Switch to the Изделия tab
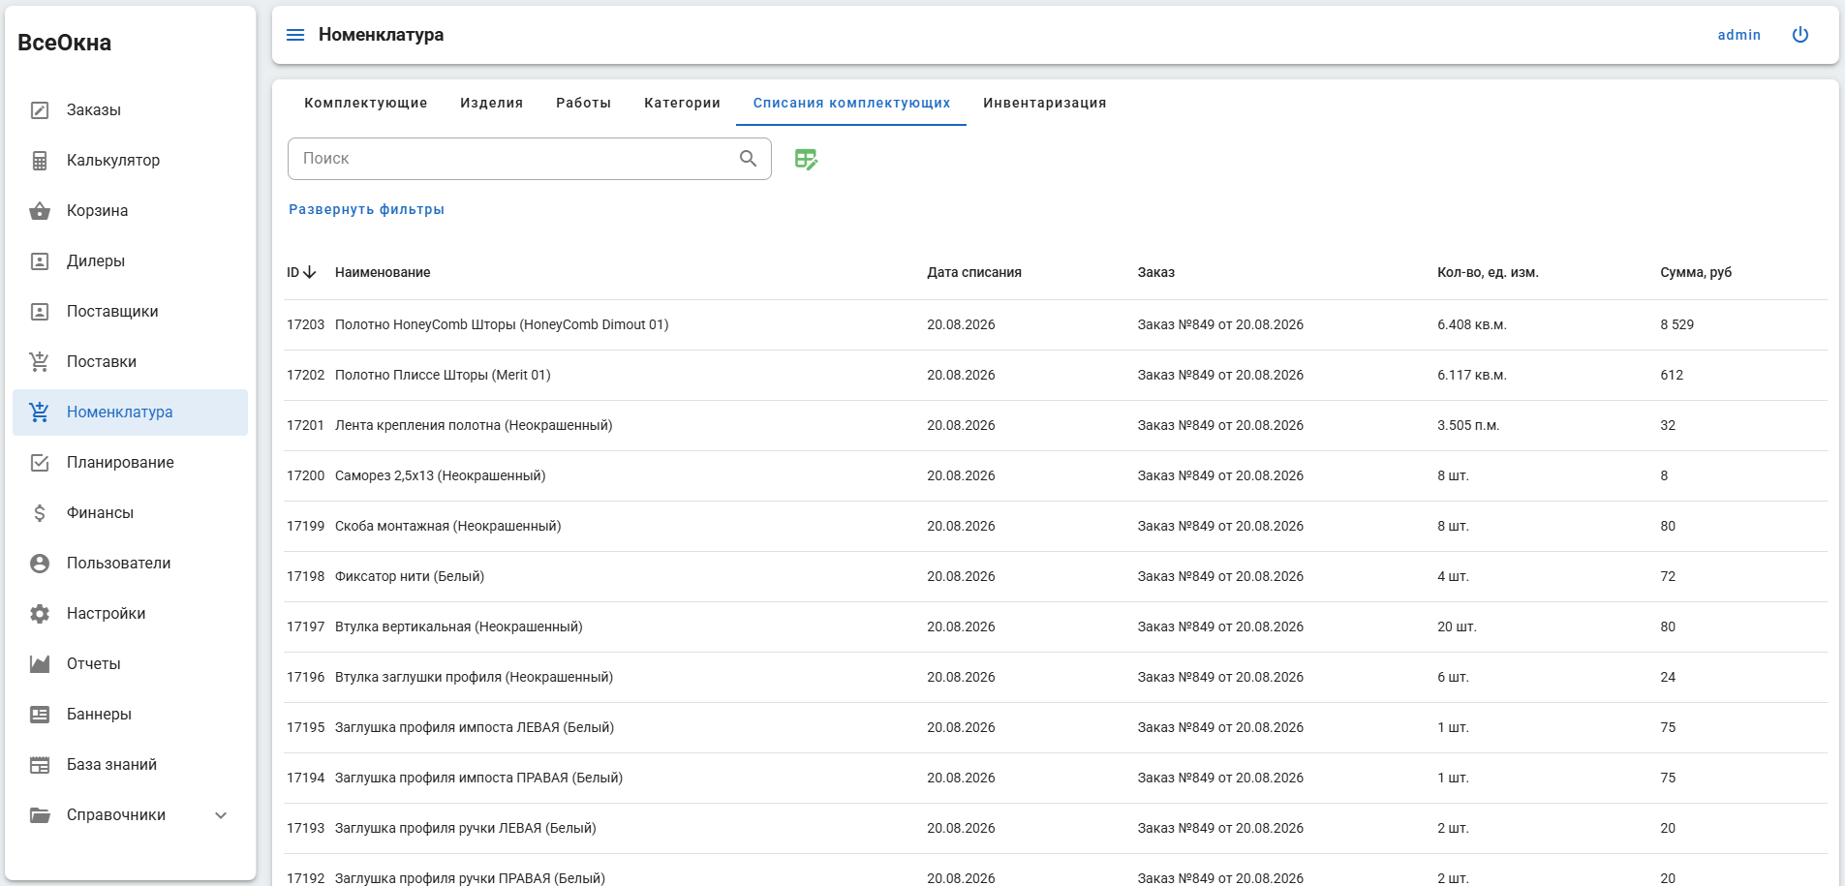The image size is (1845, 886). pyautogui.click(x=492, y=103)
